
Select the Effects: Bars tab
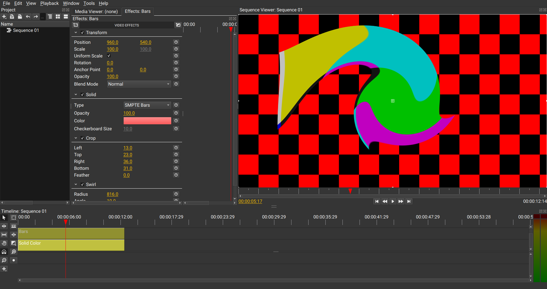tap(138, 11)
